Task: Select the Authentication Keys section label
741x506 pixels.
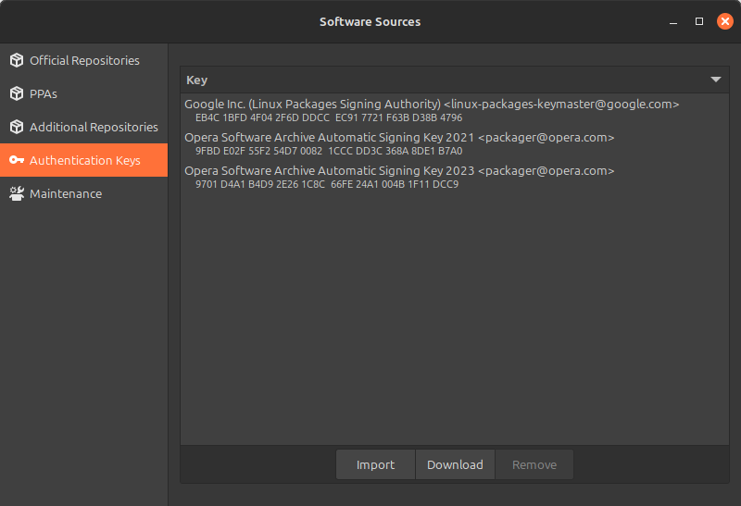Action: click(85, 160)
